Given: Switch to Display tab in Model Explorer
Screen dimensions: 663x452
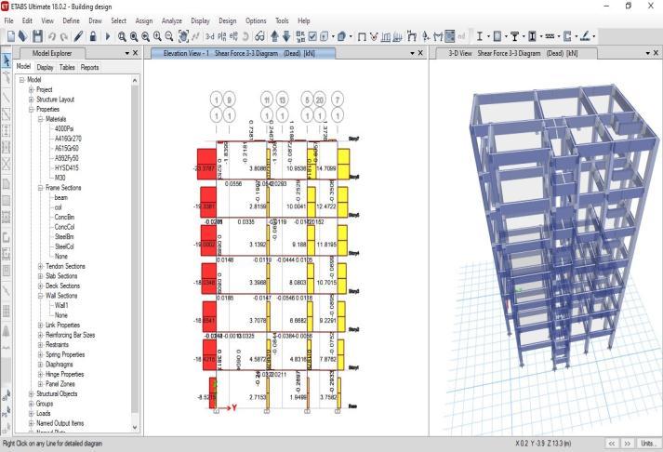Looking at the screenshot, I should [x=45, y=67].
